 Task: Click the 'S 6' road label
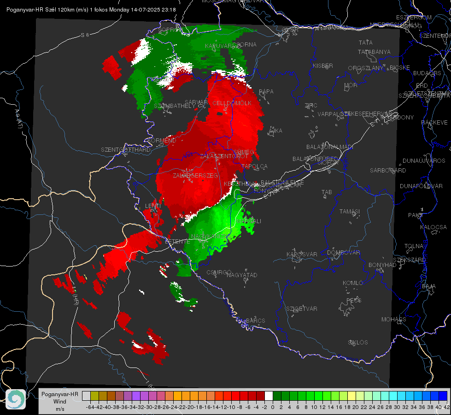tap(85, 35)
